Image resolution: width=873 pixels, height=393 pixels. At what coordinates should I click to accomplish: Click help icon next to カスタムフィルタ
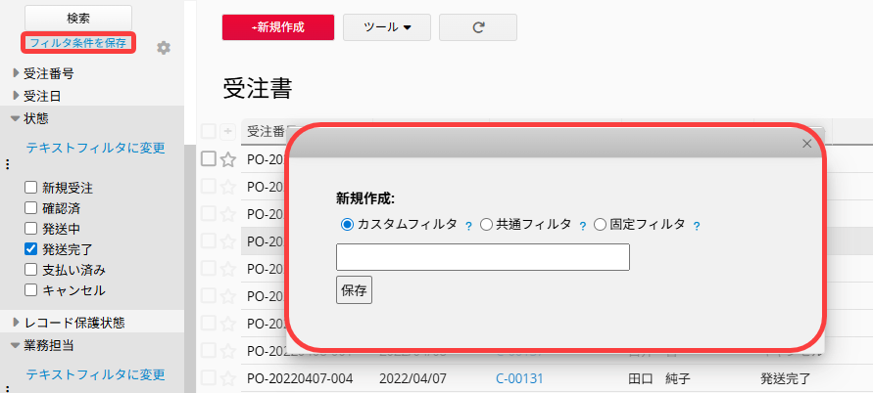point(468,226)
